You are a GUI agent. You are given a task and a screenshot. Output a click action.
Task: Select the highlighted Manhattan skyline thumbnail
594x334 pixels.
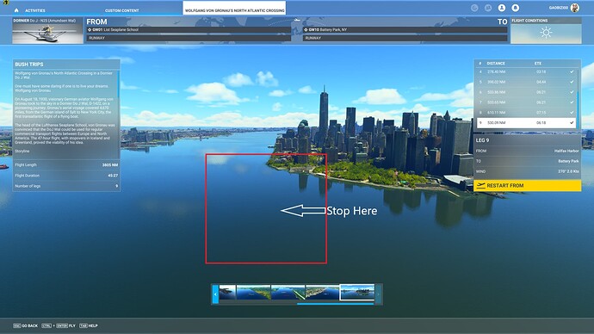(357, 293)
